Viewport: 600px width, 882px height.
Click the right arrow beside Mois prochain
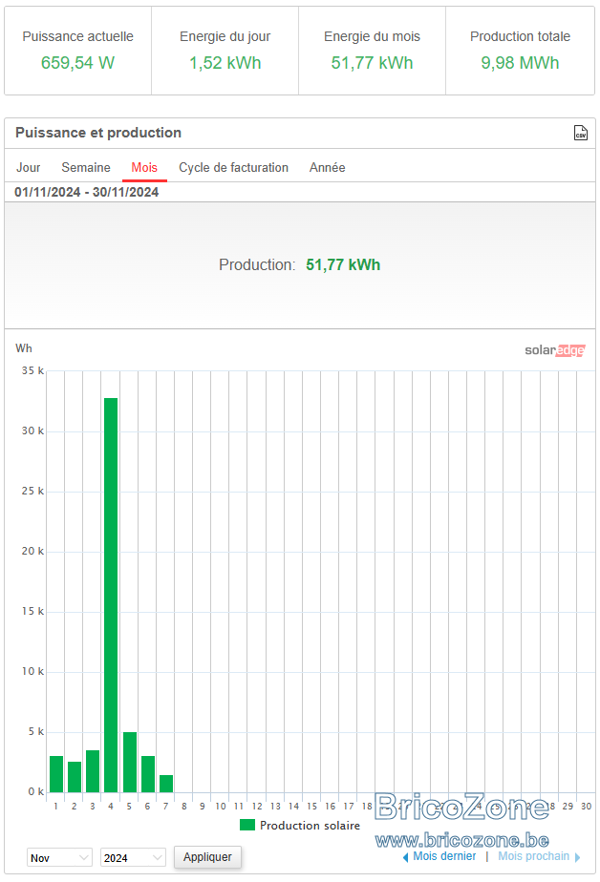577,857
